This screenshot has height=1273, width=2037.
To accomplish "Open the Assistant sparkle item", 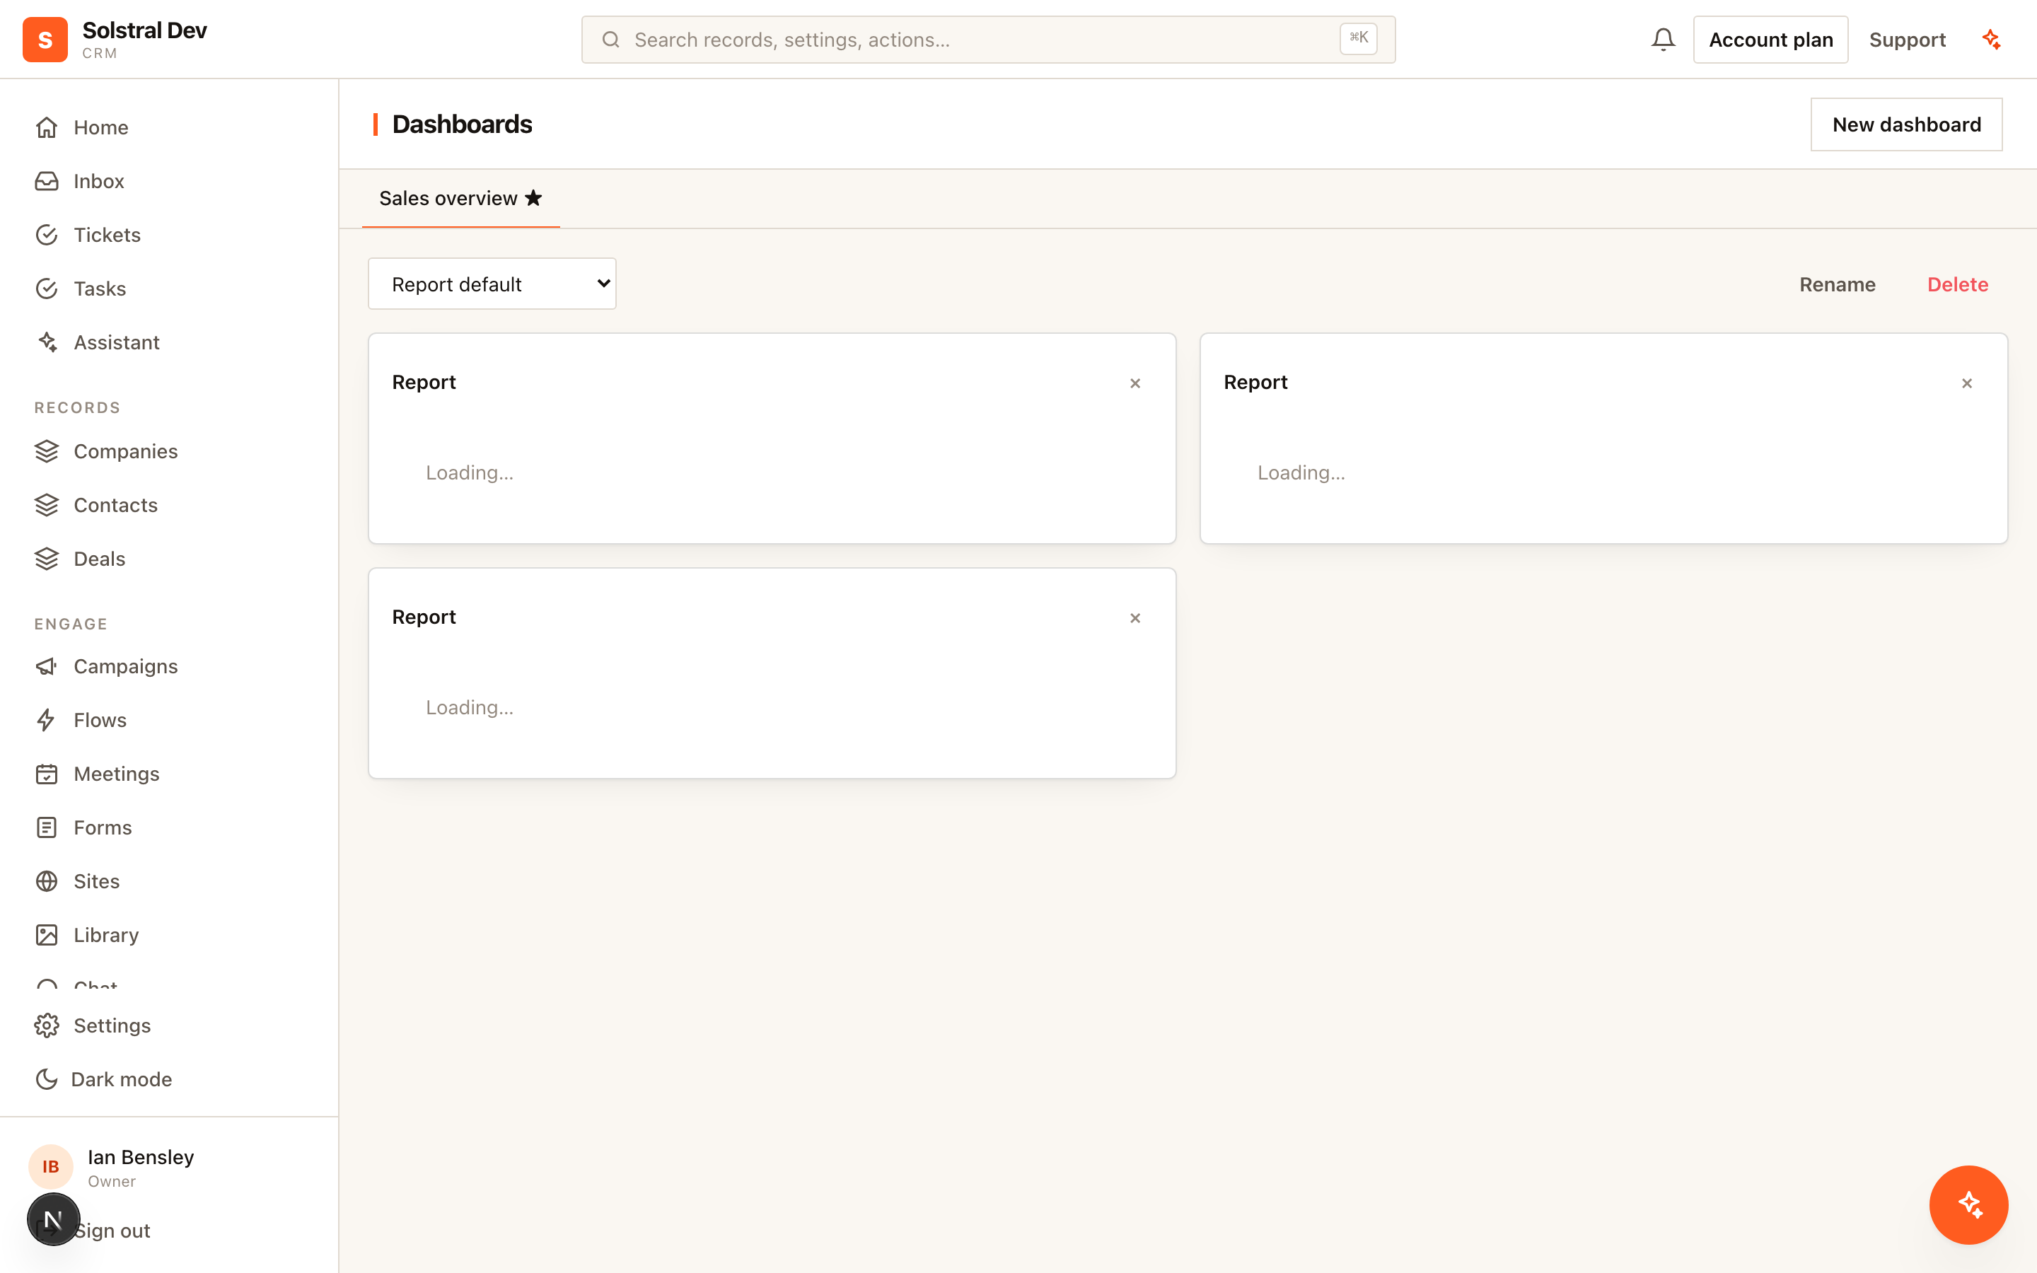I will tap(168, 343).
